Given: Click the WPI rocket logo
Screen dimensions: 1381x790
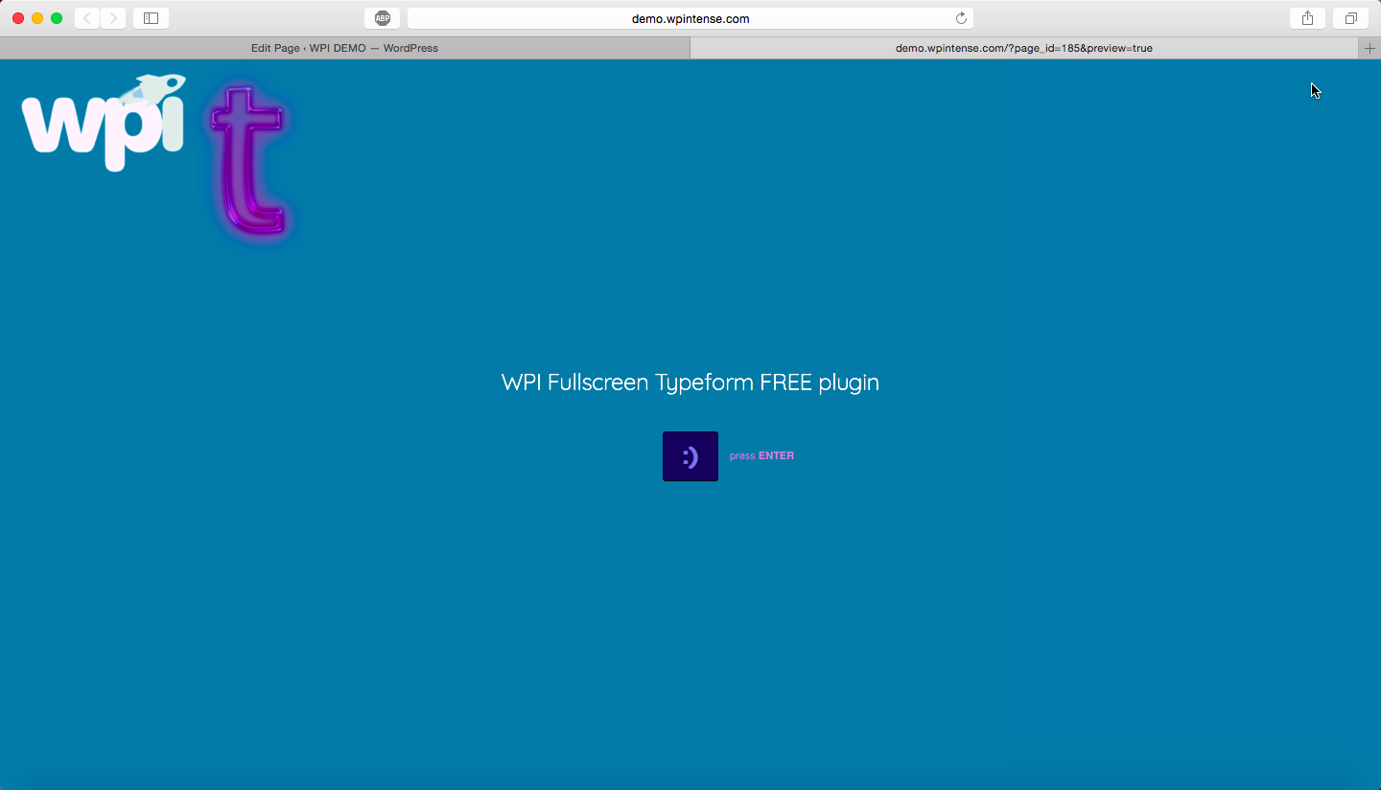Looking at the screenshot, I should 104,123.
